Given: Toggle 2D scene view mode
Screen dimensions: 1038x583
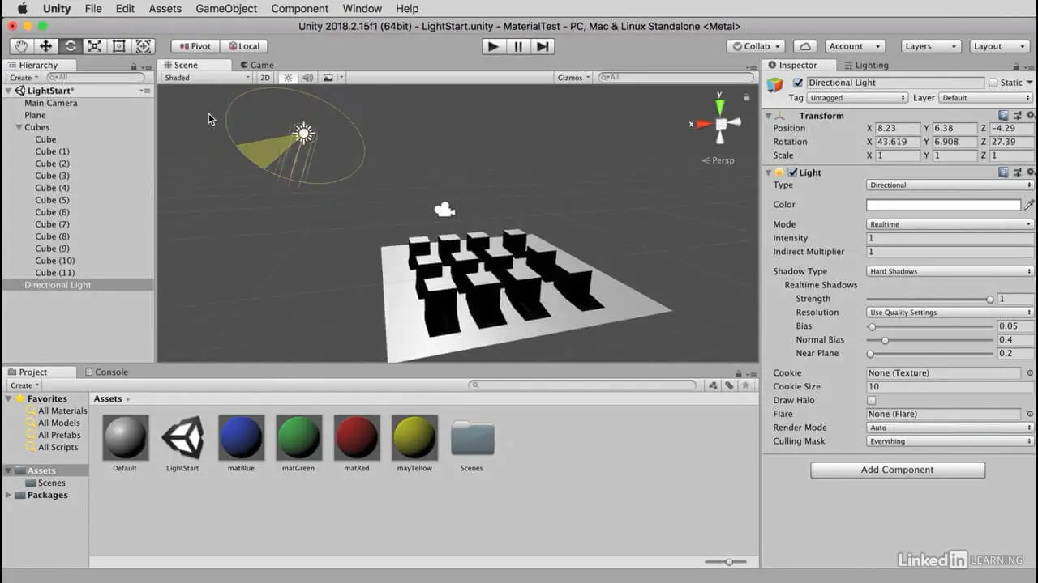Looking at the screenshot, I should tap(264, 78).
